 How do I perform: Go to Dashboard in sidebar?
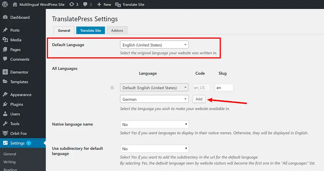20,17
